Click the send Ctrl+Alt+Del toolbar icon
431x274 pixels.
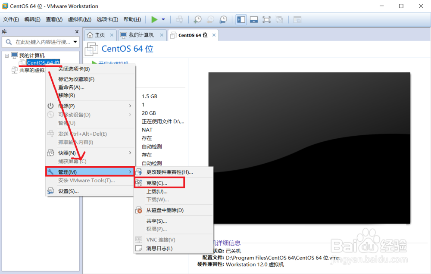[179, 19]
